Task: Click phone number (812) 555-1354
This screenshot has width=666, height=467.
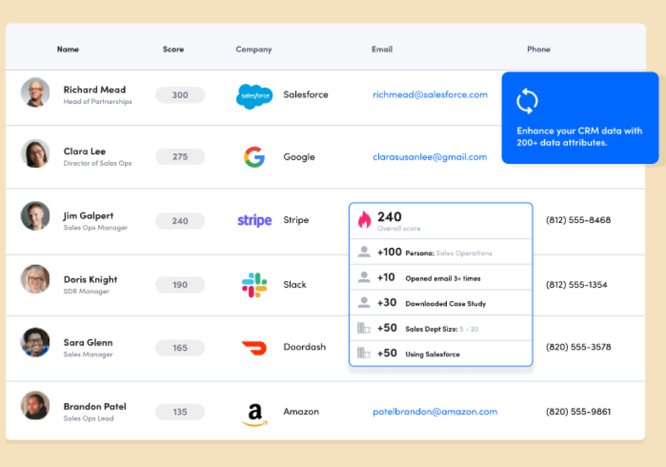Action: (x=576, y=285)
